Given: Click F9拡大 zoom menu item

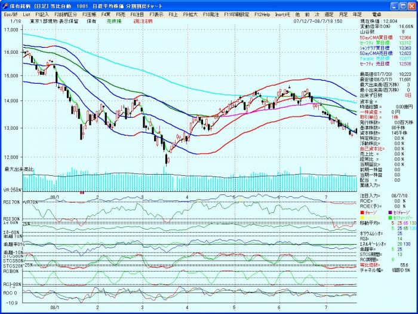Looking at the screenshot, I should 190,15.
